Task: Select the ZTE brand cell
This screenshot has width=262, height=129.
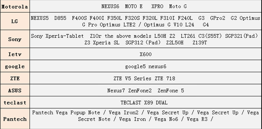Action: 15,78
